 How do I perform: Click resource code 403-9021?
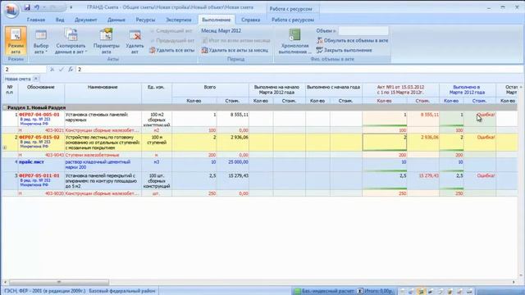[x=54, y=130]
